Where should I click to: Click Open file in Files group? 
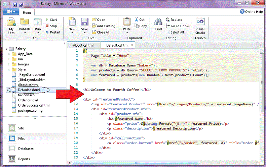point(99,20)
